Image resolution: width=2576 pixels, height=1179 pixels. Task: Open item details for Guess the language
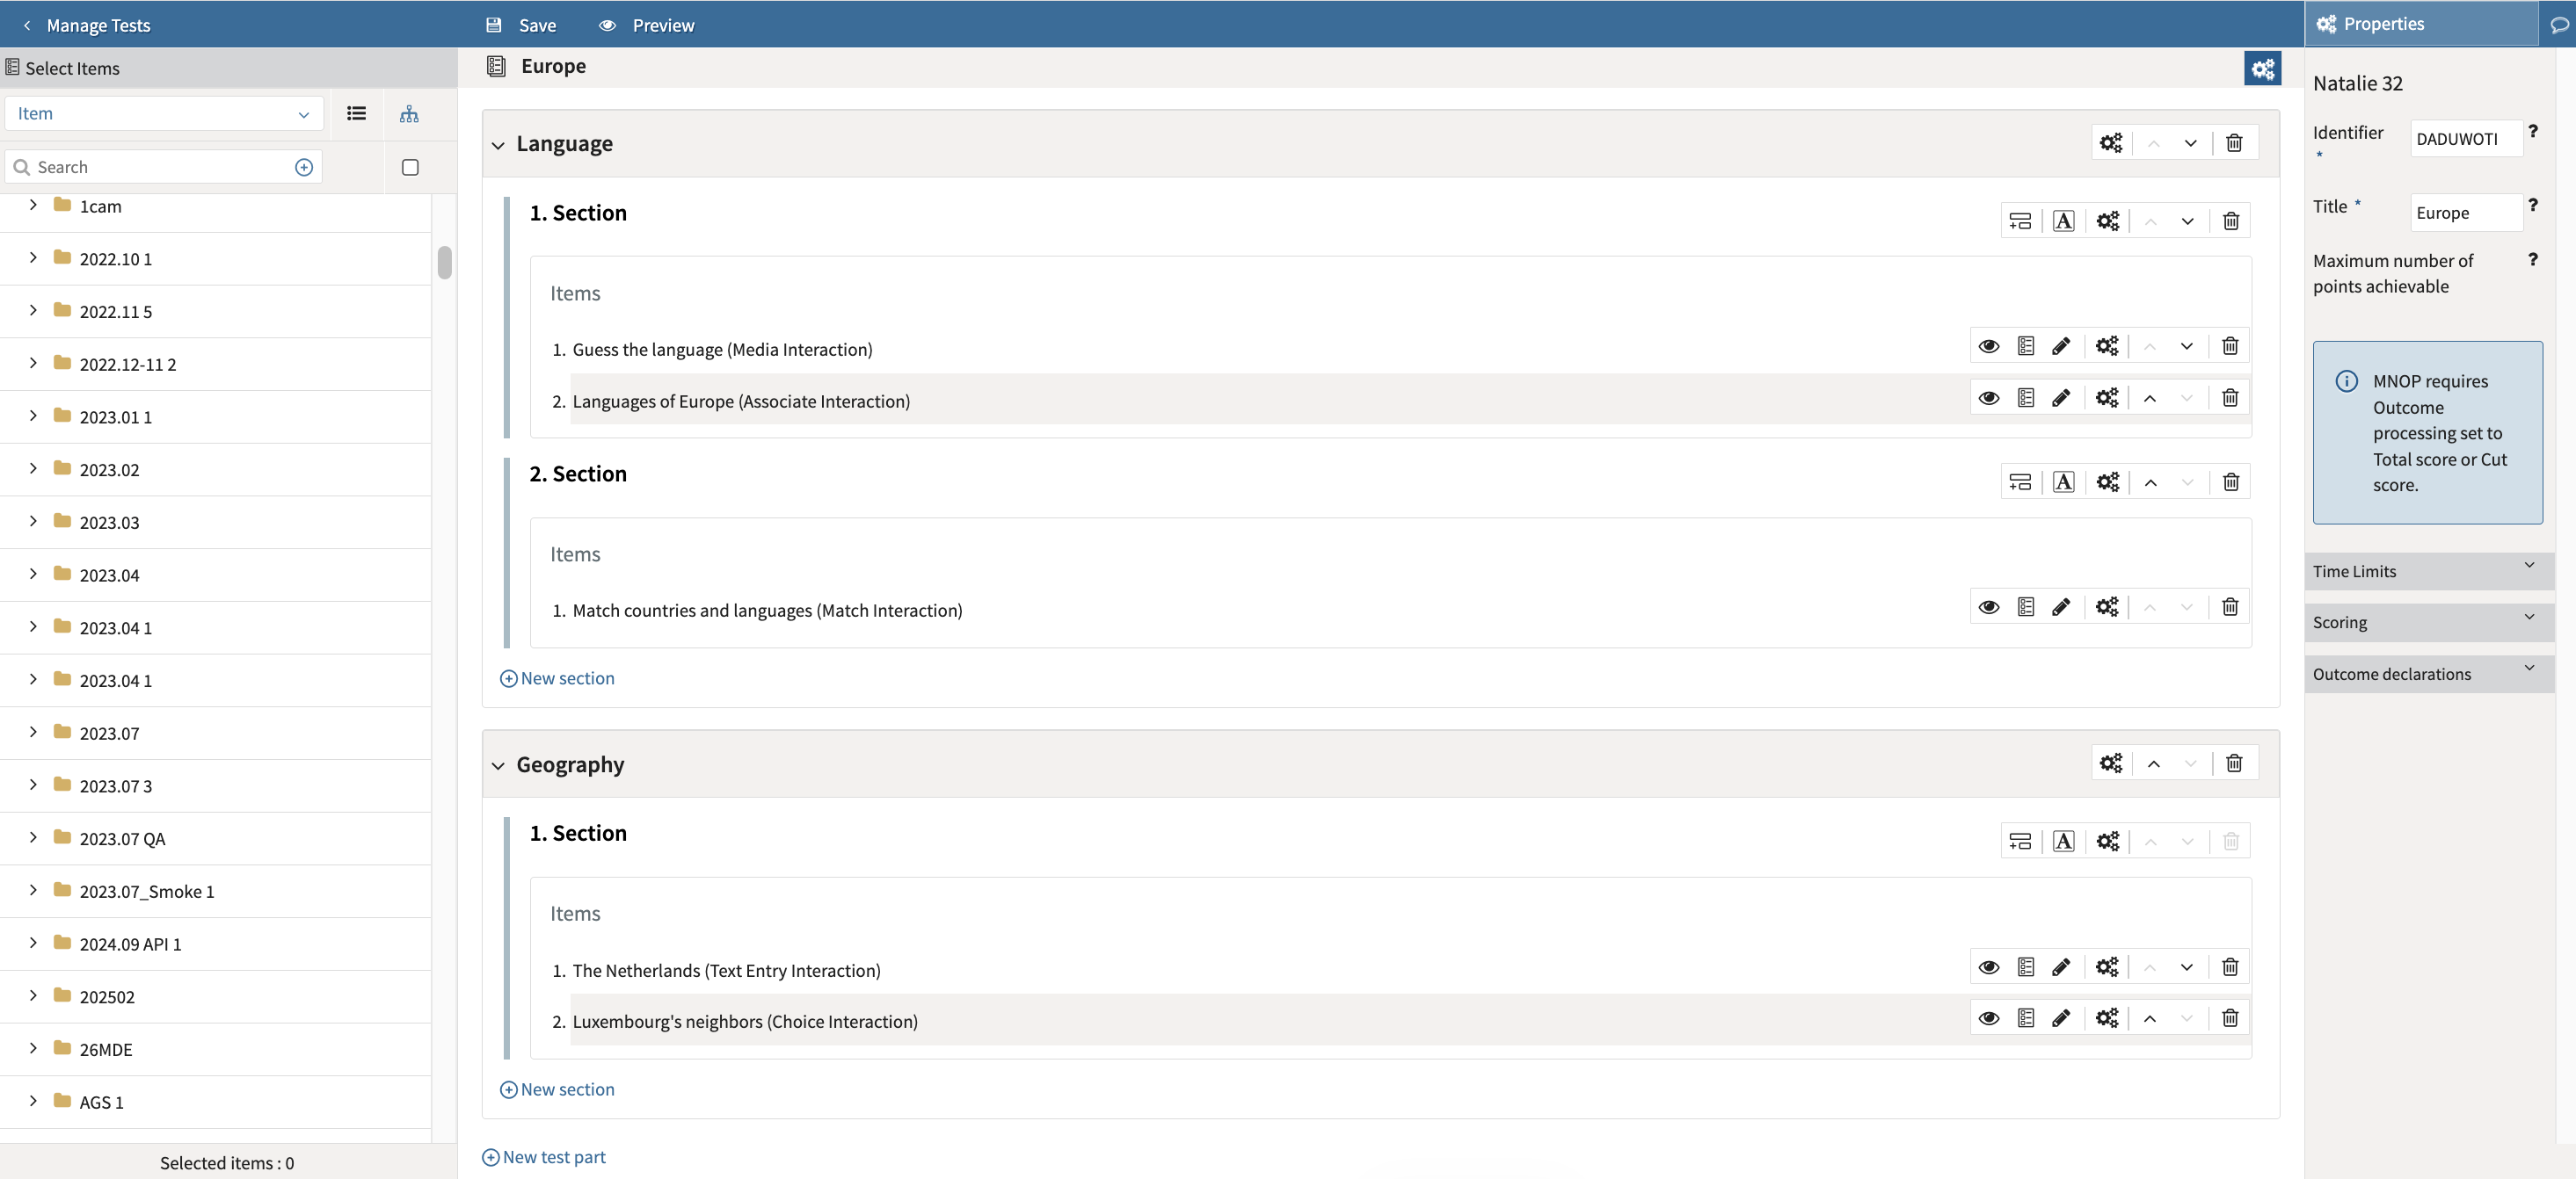point(2025,346)
